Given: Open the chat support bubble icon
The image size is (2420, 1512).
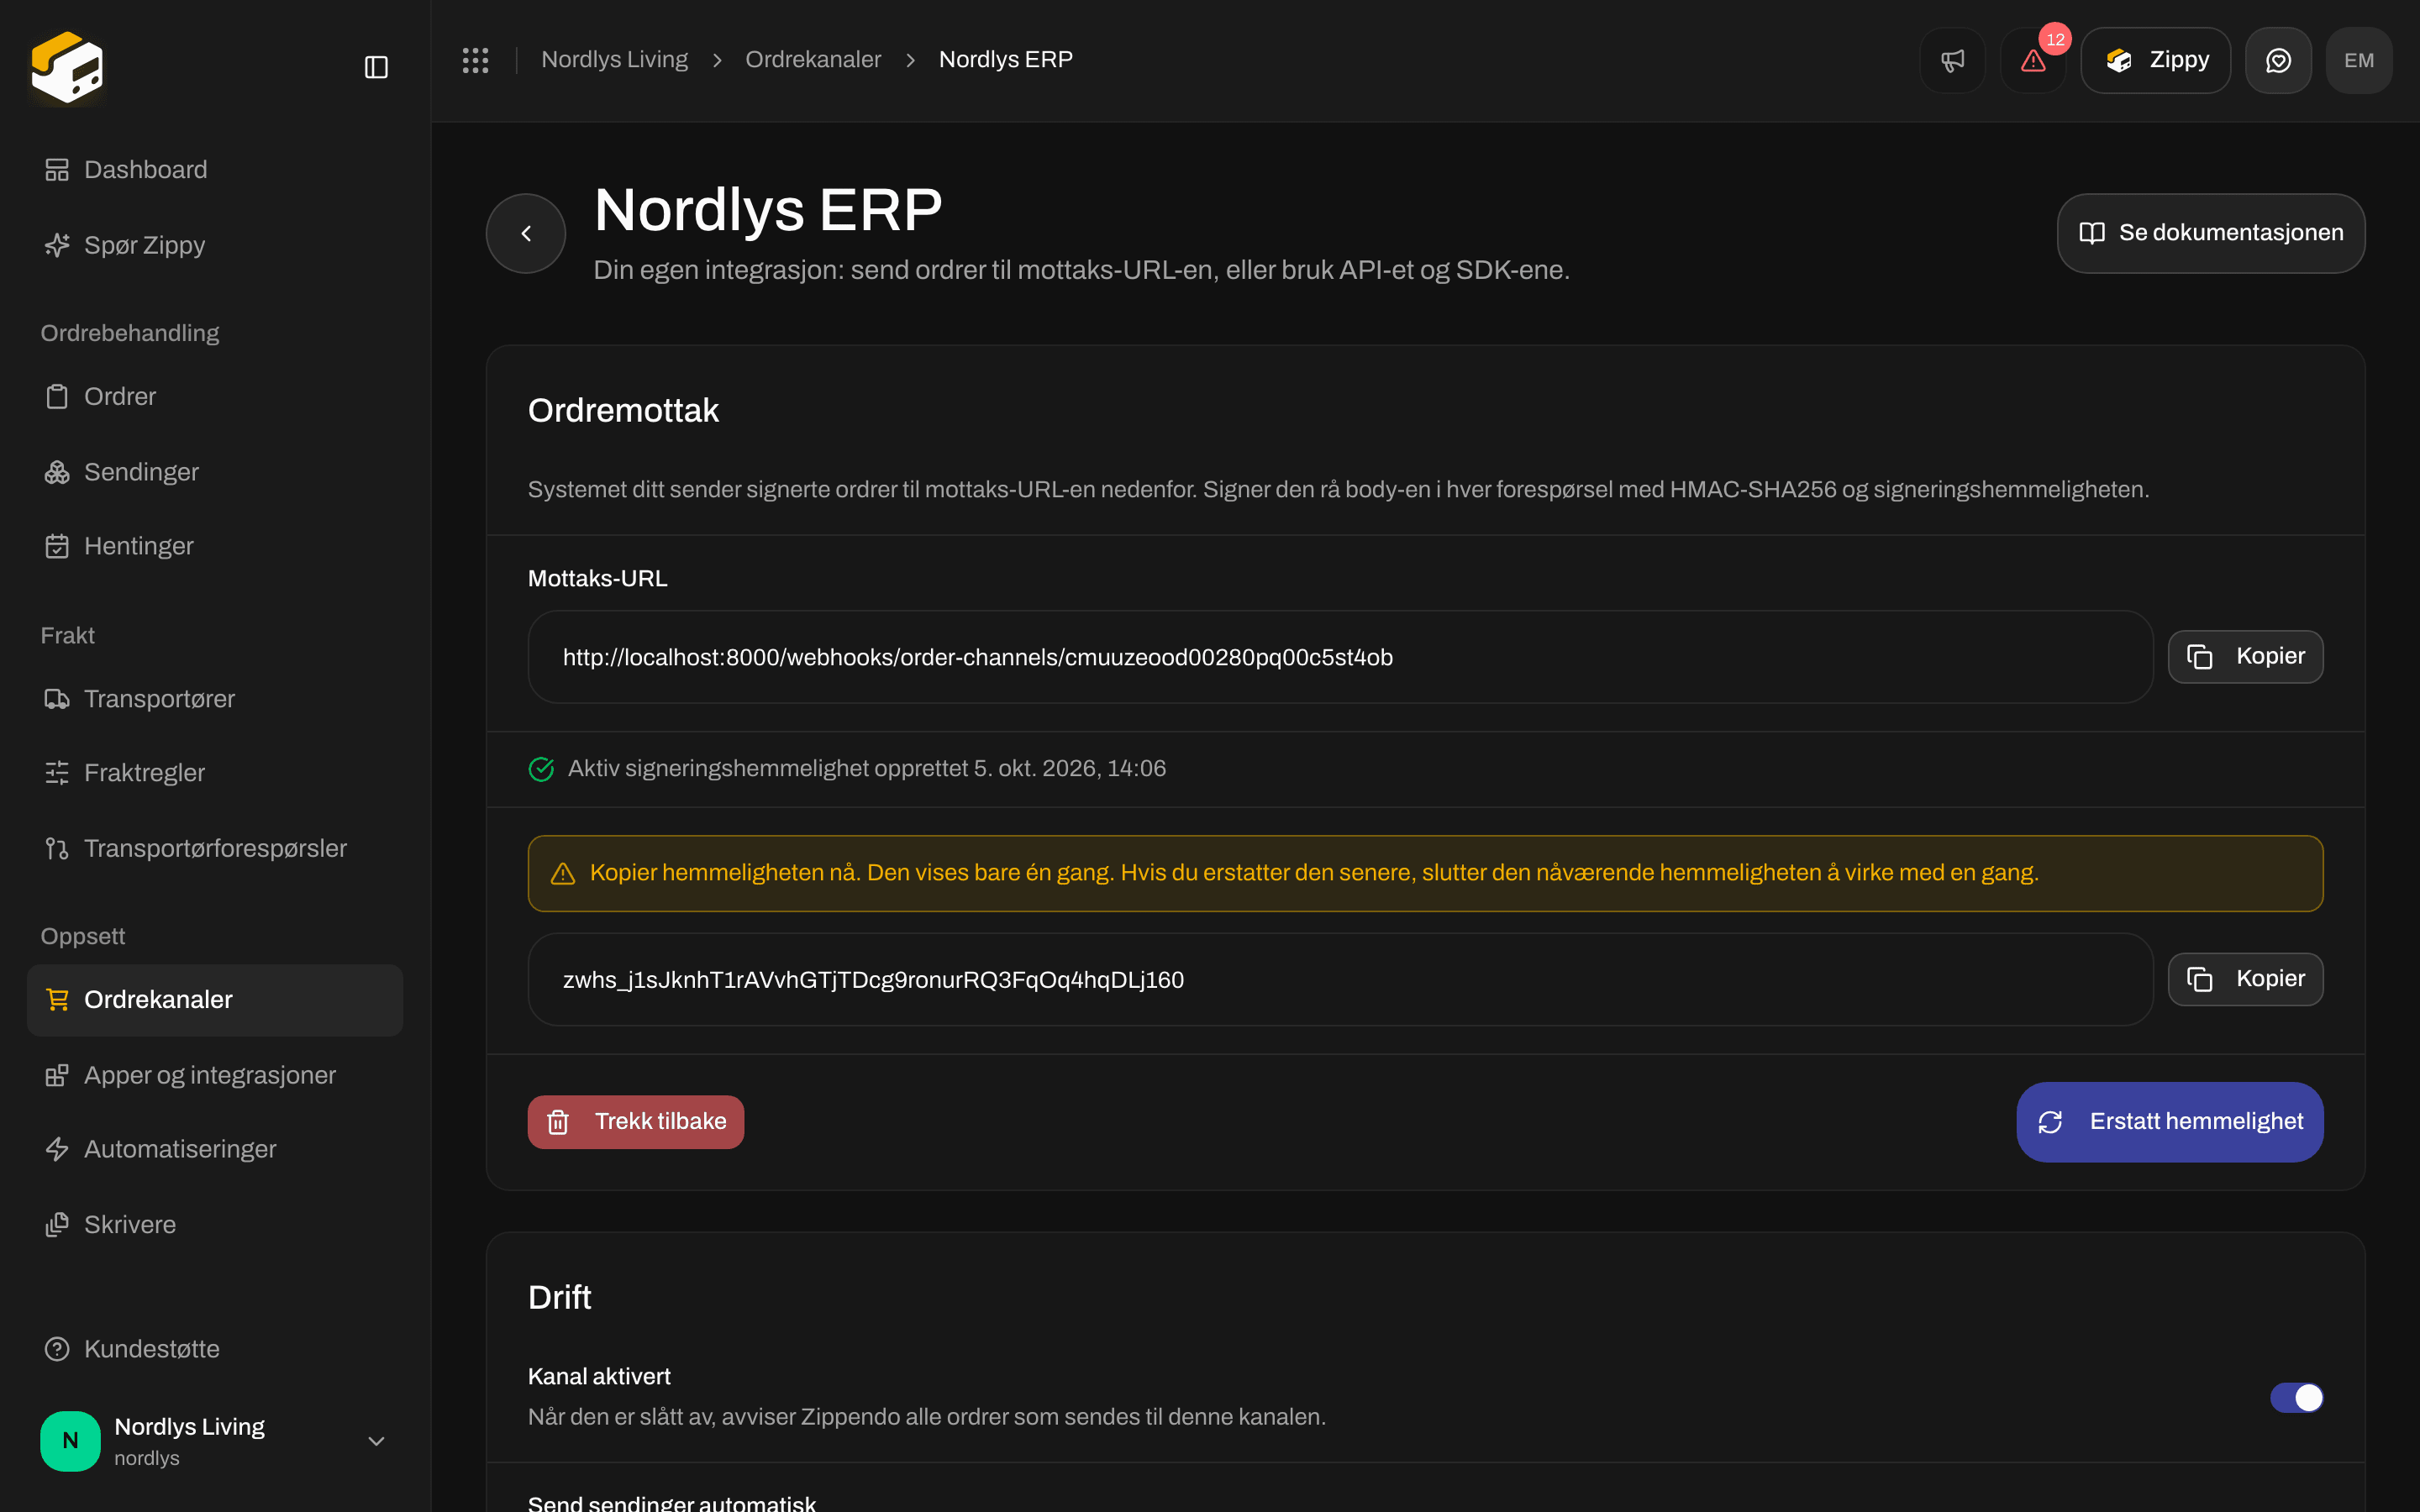Looking at the screenshot, I should point(2278,60).
